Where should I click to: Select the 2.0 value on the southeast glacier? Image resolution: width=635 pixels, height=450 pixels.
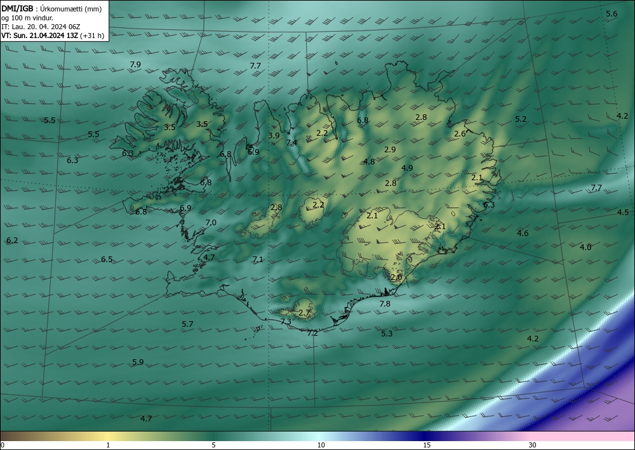click(x=396, y=277)
